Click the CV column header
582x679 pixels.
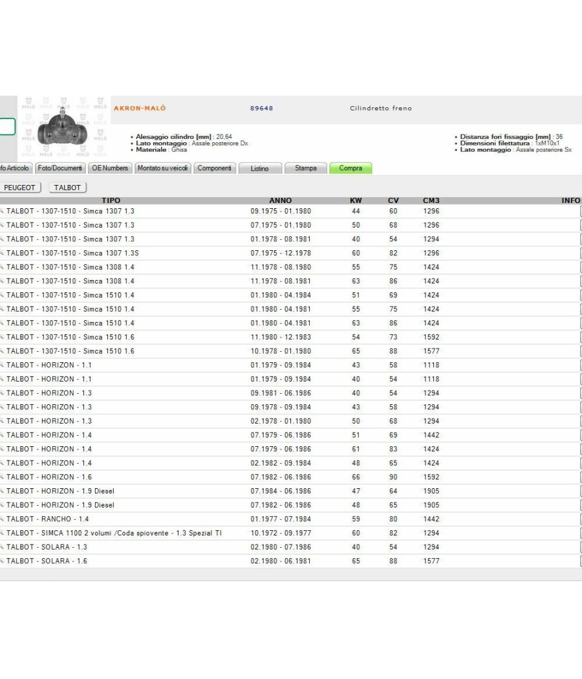[x=393, y=200]
